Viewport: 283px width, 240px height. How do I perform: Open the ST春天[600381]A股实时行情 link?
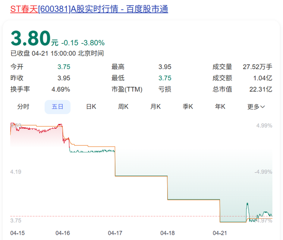point(89,9)
